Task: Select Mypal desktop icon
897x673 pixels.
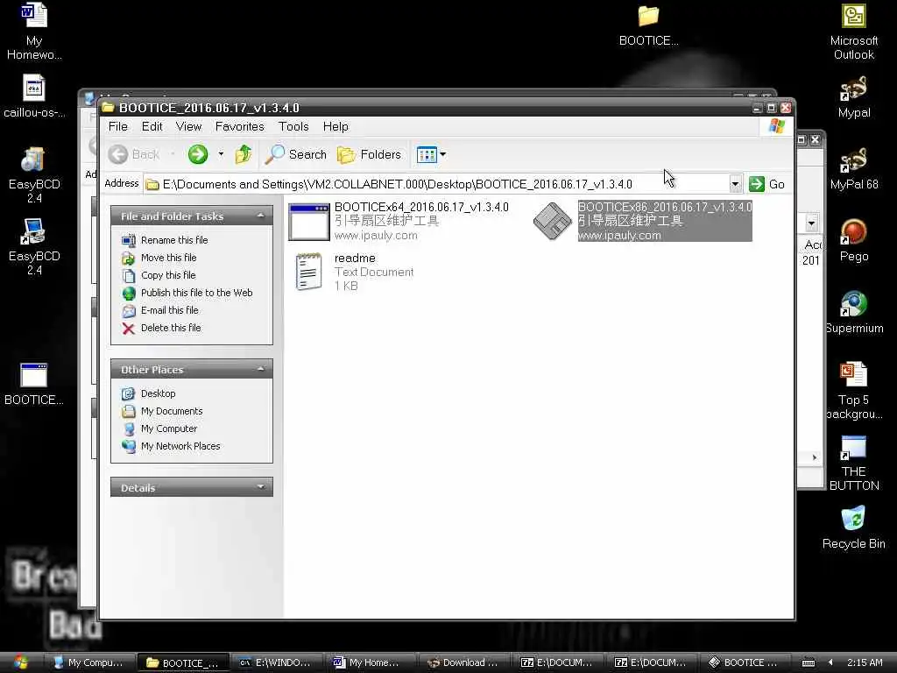Action: (x=853, y=89)
